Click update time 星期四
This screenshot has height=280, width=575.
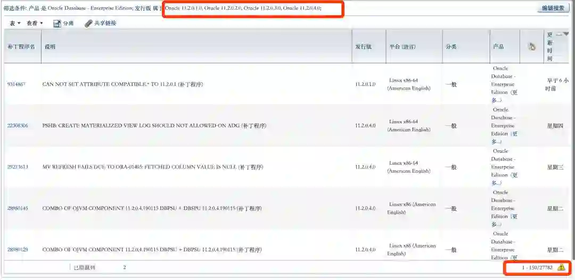tap(555, 125)
